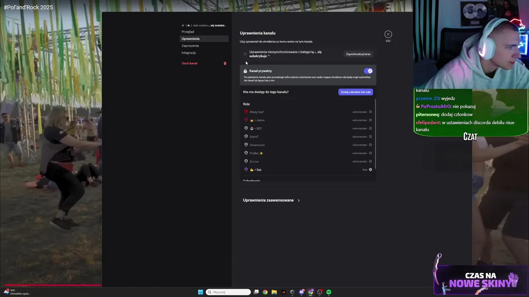
Task: Click the trash icon beside Usuń kanał
Action: click(x=225, y=64)
